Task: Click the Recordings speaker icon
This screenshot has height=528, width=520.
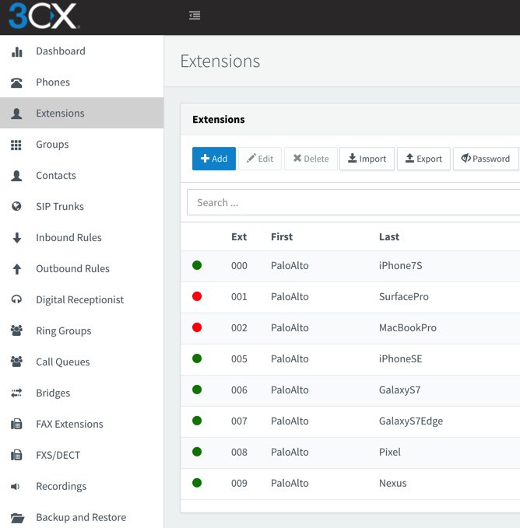Action: [16, 486]
